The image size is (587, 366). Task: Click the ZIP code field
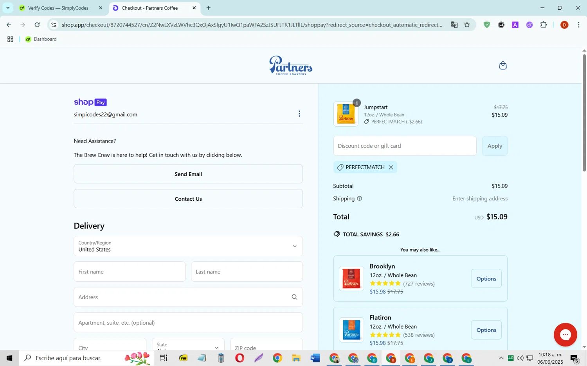click(266, 345)
